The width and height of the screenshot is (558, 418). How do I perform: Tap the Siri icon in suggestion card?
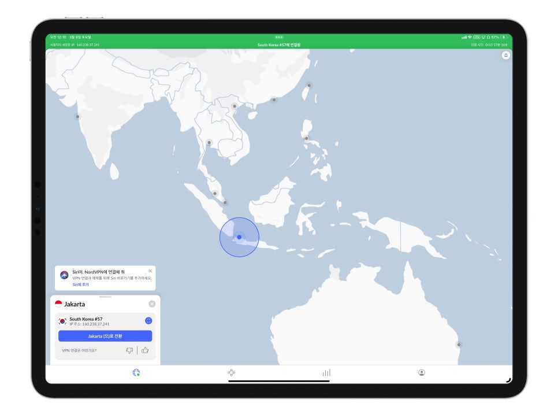(65, 275)
